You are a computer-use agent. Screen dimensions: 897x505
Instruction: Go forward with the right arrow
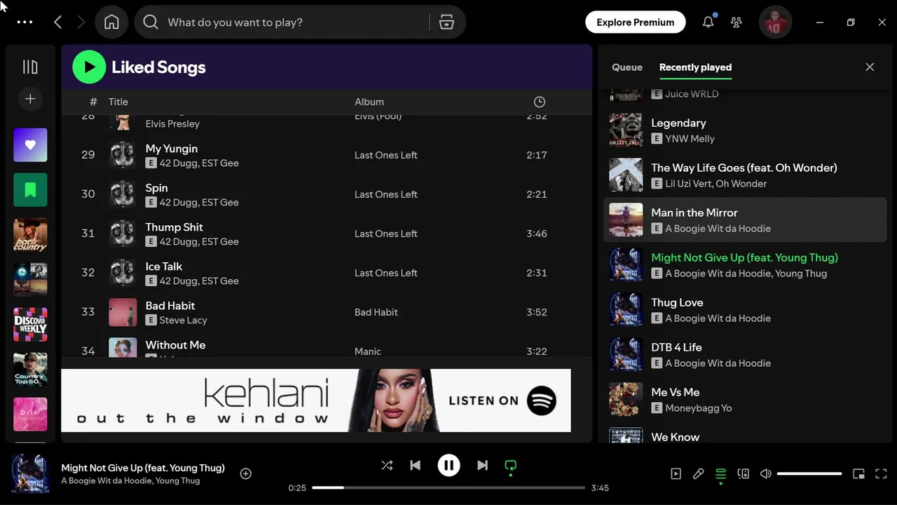(x=81, y=22)
